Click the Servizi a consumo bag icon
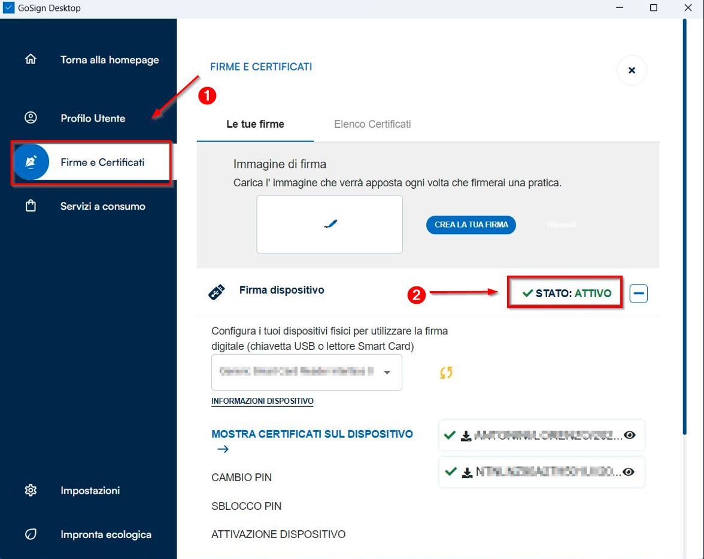Screen dimensions: 704x559 (x=31, y=206)
